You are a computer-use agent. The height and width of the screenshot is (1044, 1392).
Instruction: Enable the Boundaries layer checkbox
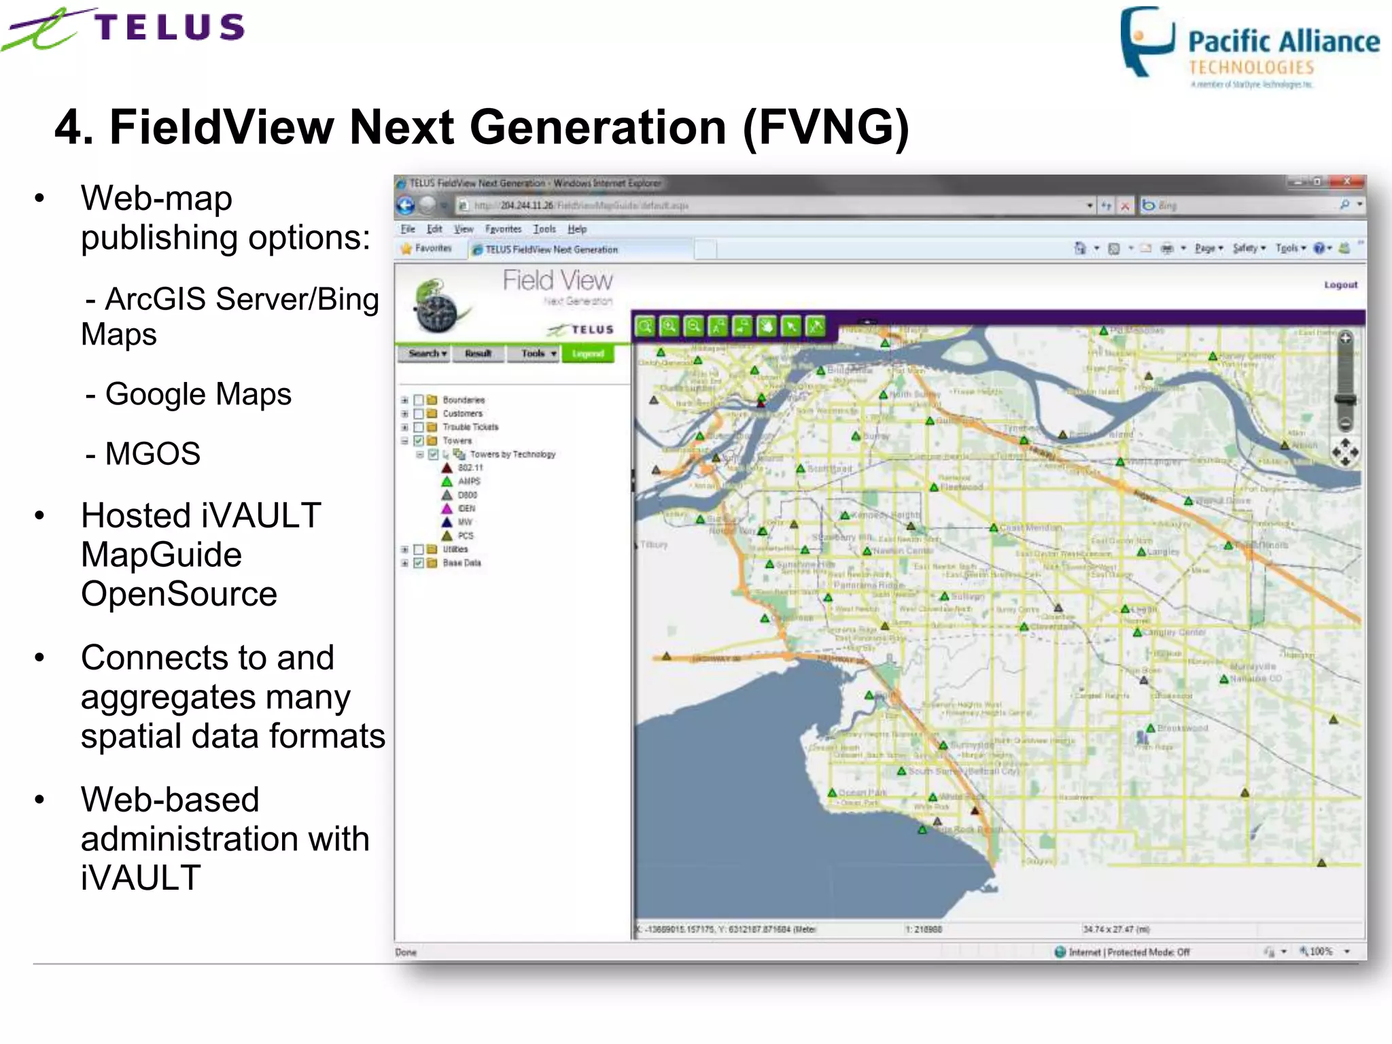[419, 400]
